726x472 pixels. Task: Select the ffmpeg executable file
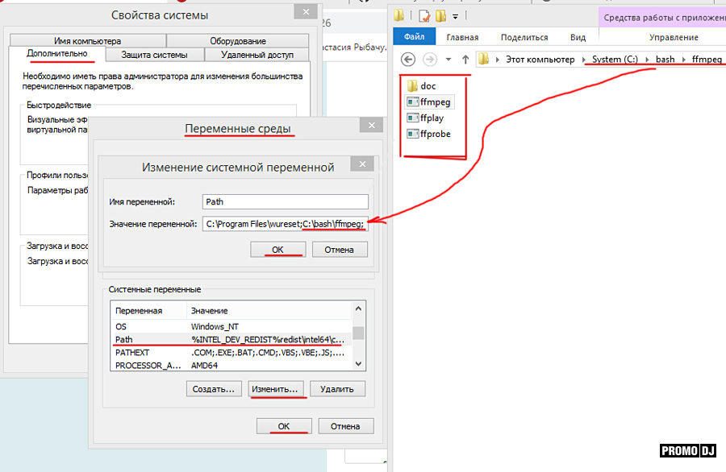point(435,101)
